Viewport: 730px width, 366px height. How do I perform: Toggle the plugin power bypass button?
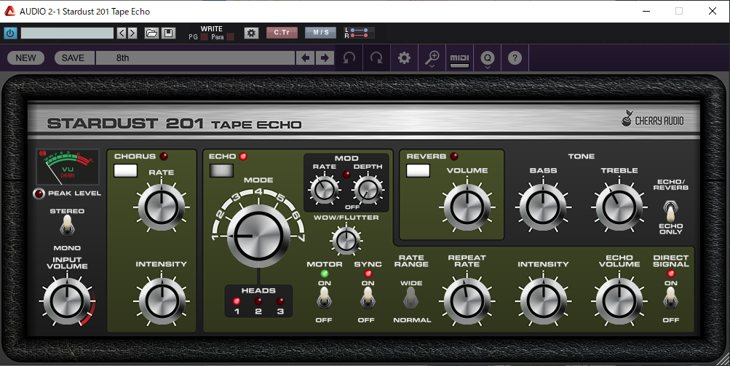[x=10, y=33]
